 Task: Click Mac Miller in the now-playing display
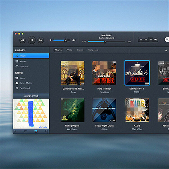pyautogui.click(x=106, y=35)
